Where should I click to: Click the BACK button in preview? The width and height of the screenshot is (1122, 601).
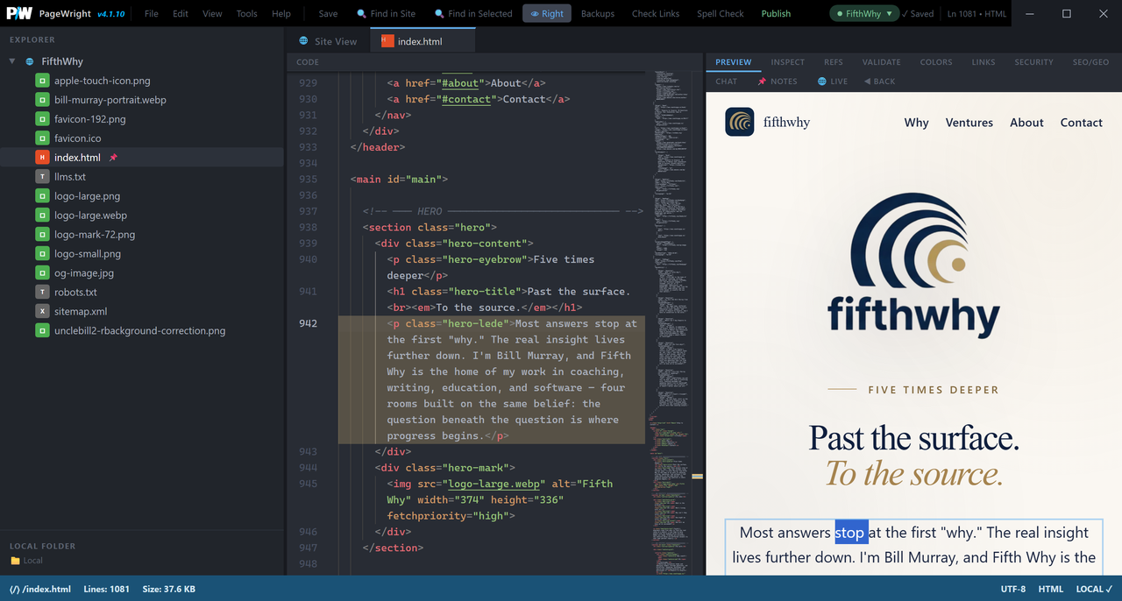pos(879,81)
